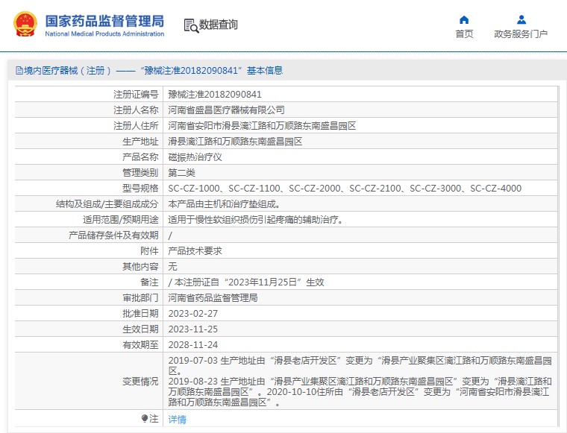
Task: Click the 有效期至 row label
Action: pyautogui.click(x=140, y=345)
